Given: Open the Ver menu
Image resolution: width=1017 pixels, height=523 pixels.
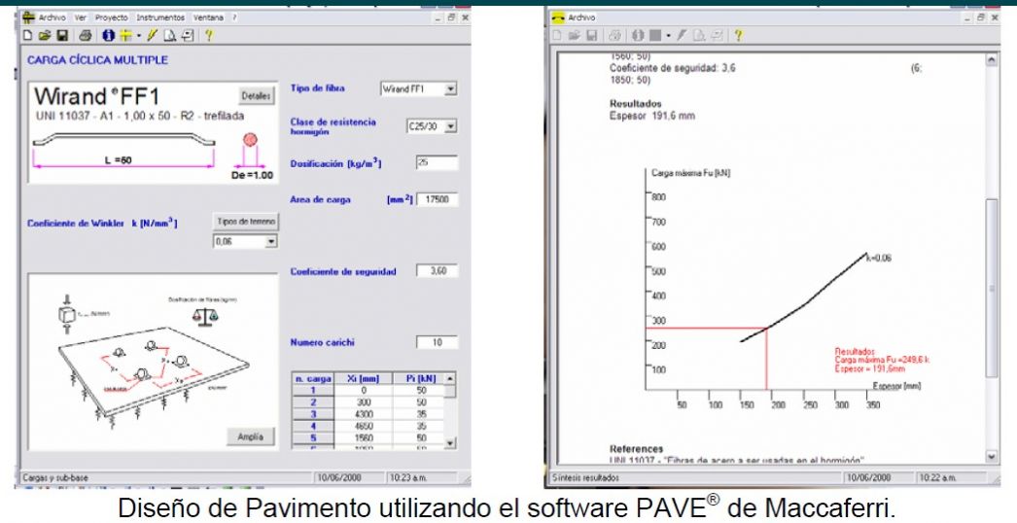Looking at the screenshot, I should point(80,18).
